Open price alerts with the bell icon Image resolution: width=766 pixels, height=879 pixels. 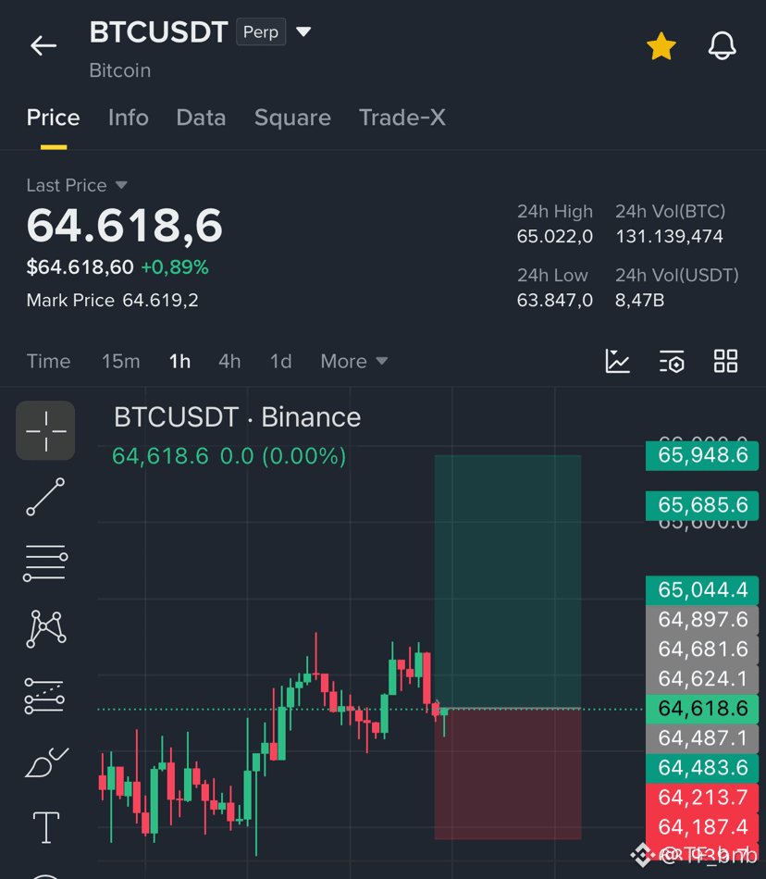click(722, 46)
